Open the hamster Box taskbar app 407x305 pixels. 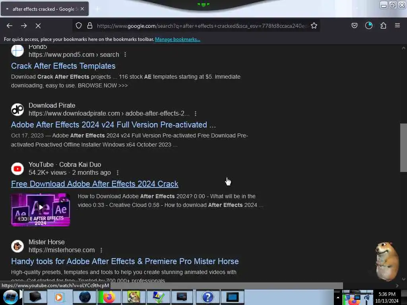tap(134, 297)
